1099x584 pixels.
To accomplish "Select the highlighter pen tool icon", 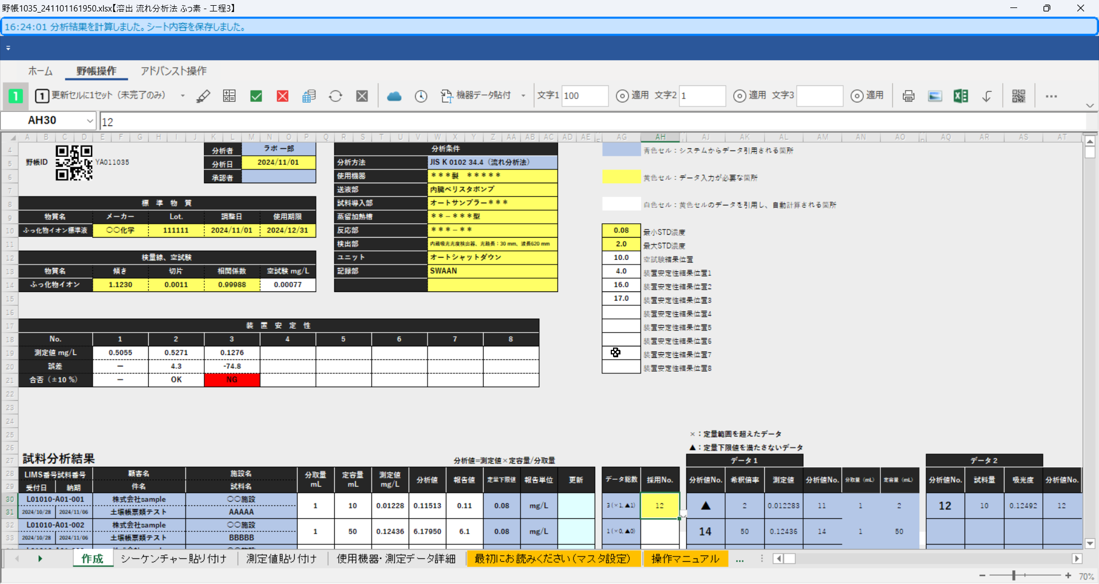I will 203,96.
